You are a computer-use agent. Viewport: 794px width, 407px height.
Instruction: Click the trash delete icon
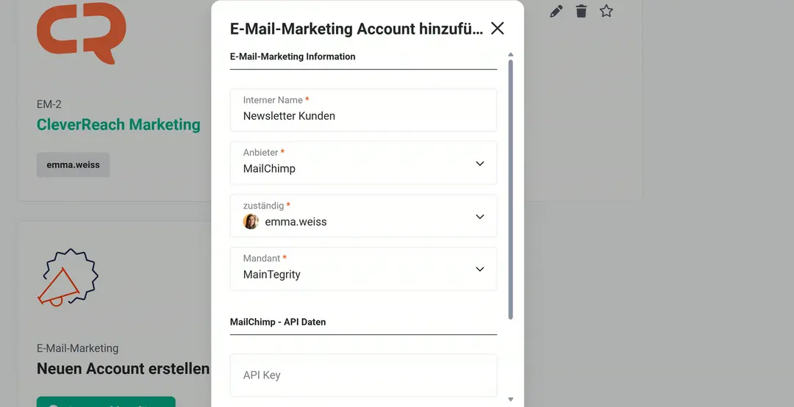point(582,11)
